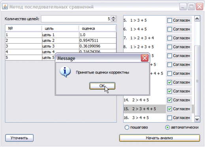Select the автоматически radio button
Image resolution: width=205 pixels, height=147 pixels.
pos(167,127)
